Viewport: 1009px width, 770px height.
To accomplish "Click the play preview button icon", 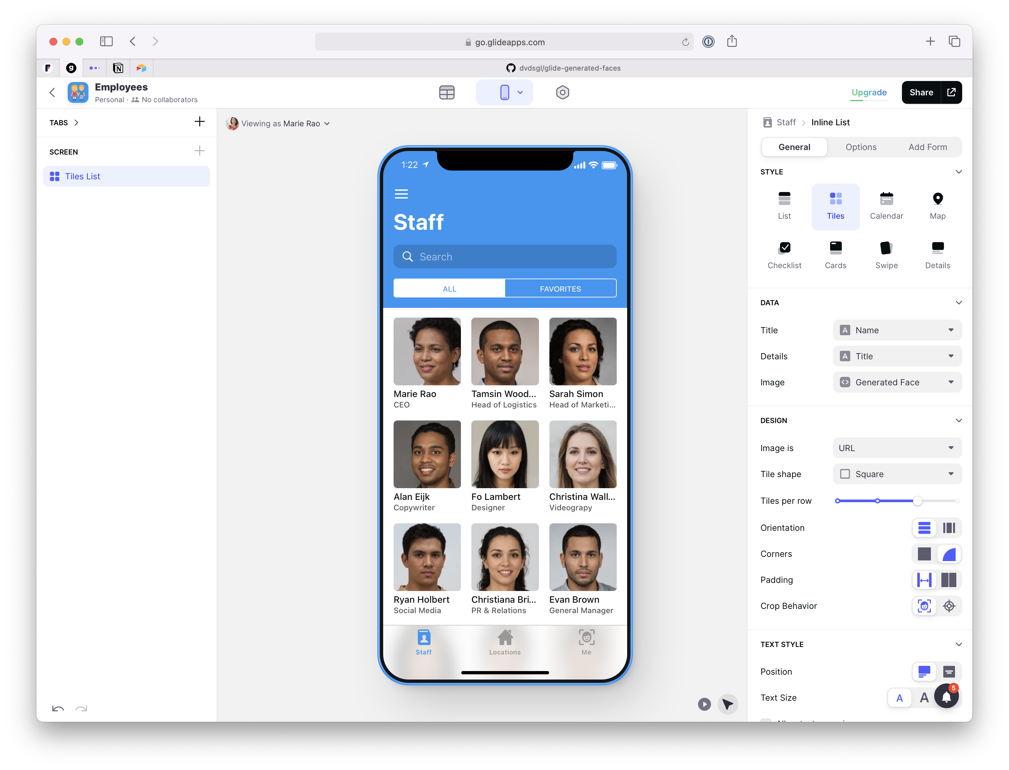I will coord(704,704).
